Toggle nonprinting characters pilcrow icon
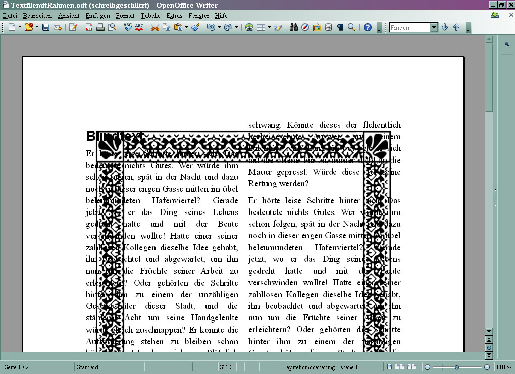Screen dimensions: 515x374 point(340,28)
